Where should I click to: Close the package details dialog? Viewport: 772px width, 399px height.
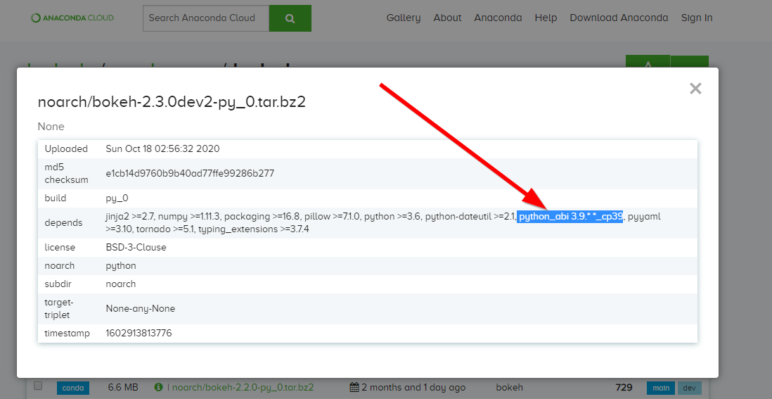[695, 89]
